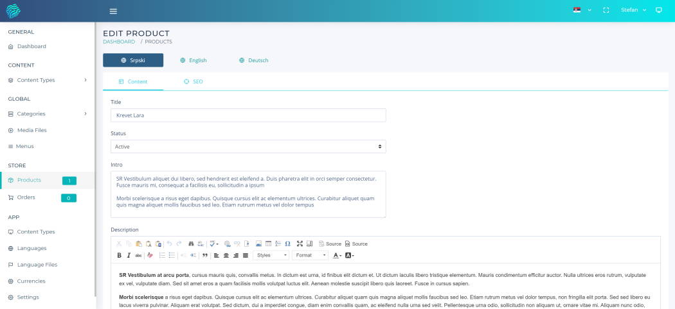Screen dimensions: 675x309
Task: Insert special character with the omega icon
Action: 287,244
